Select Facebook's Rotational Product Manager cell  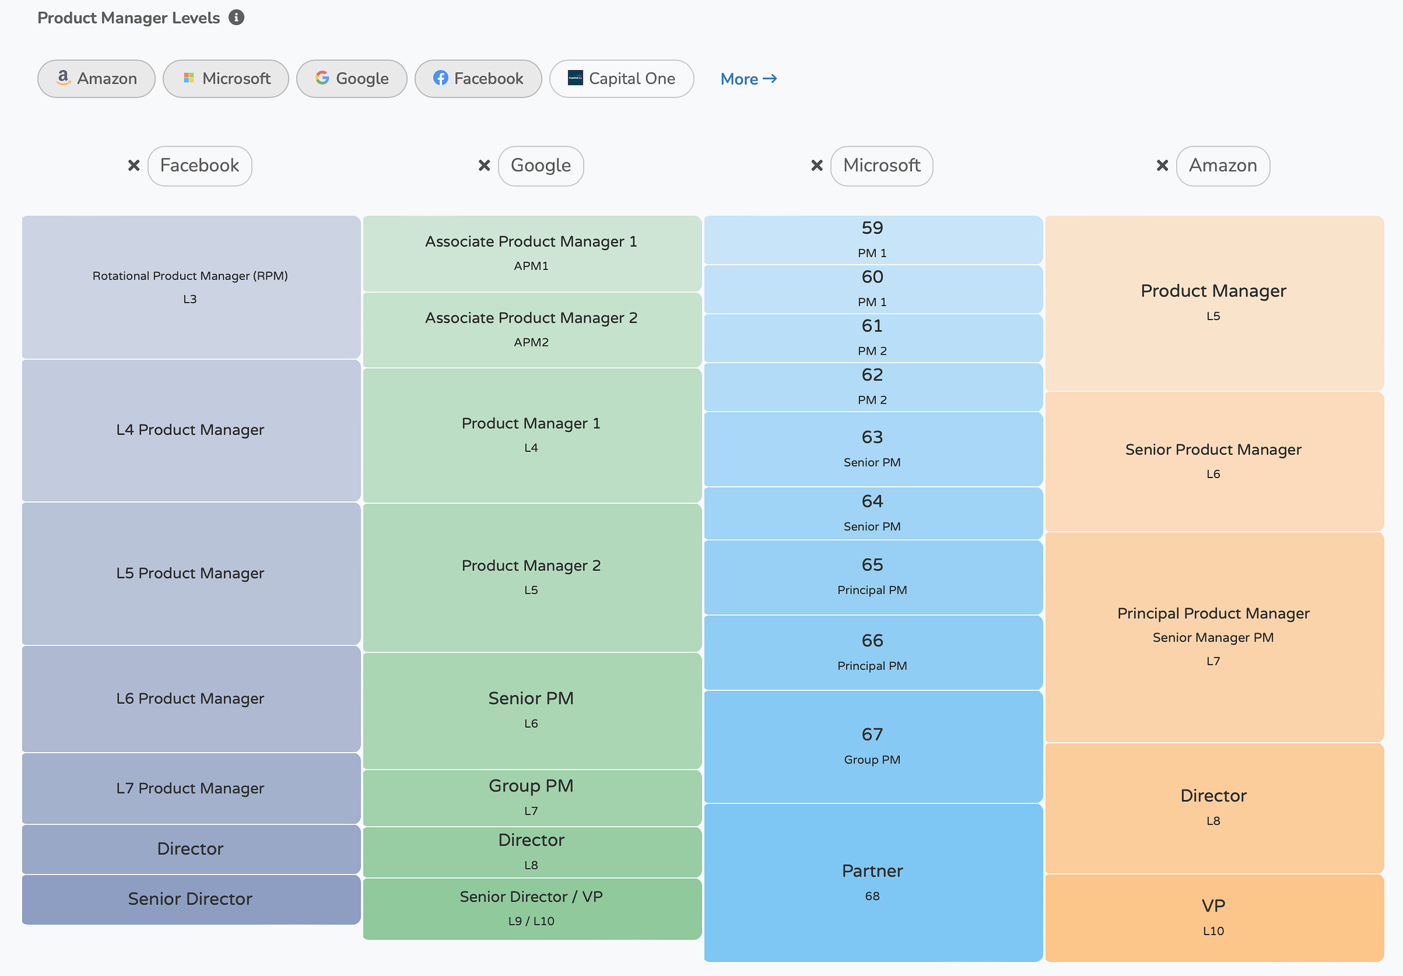[190, 287]
